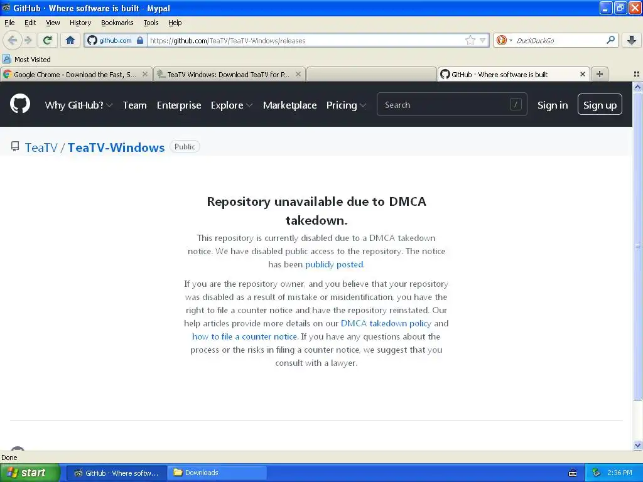643x482 pixels.
Task: Open the Team link
Action: click(x=134, y=105)
